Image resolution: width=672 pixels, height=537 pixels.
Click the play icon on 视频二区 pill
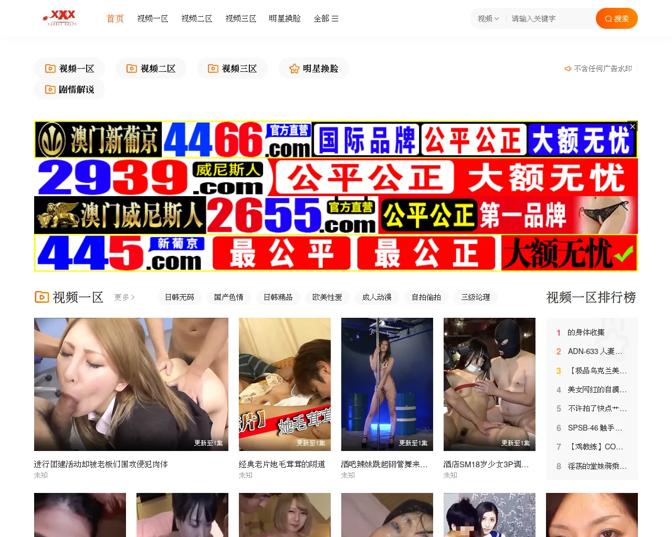pyautogui.click(x=132, y=69)
